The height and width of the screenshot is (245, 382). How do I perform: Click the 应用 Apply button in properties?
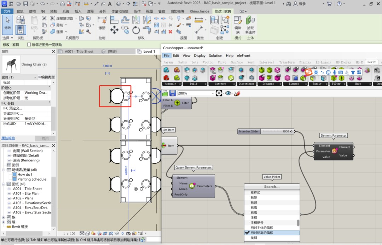click(45, 138)
